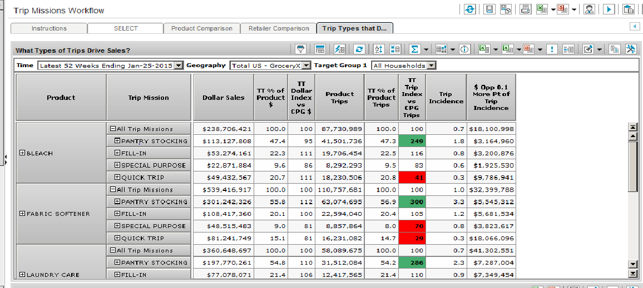Expand PANTRY STOCKING under Fabric Softener
Viewport: 643px width, 288px height.
117,202
